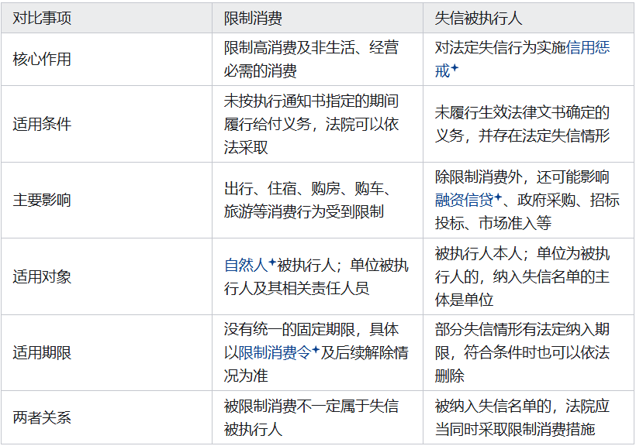The width and height of the screenshot is (636, 446).
Task: Click the 适用条件 row label
Action: [42, 124]
